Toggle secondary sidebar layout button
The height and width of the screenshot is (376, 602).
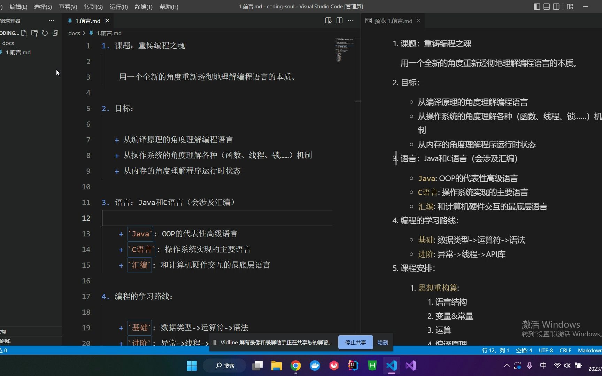pos(556,6)
